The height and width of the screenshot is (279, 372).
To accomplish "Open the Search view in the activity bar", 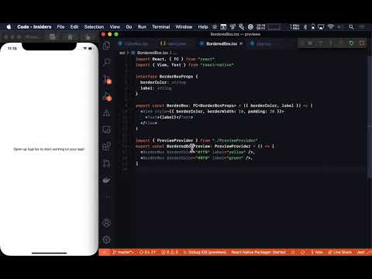I will click(x=106, y=62).
